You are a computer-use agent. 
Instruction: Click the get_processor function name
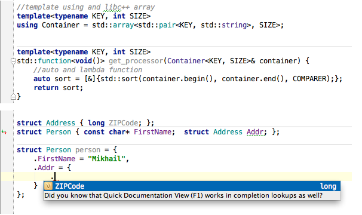(x=136, y=61)
